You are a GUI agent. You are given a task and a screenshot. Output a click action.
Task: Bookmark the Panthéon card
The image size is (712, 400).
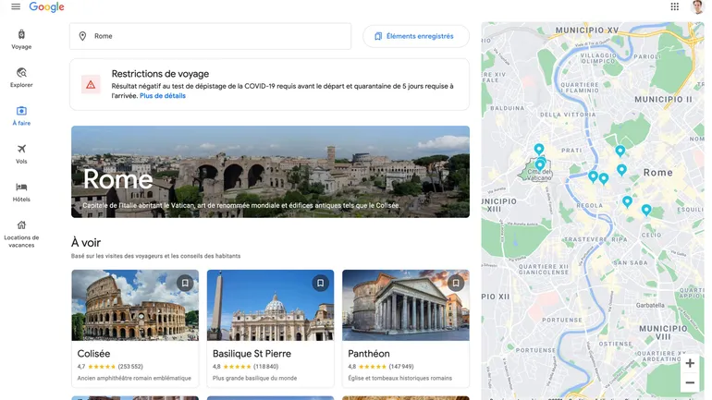tap(456, 283)
